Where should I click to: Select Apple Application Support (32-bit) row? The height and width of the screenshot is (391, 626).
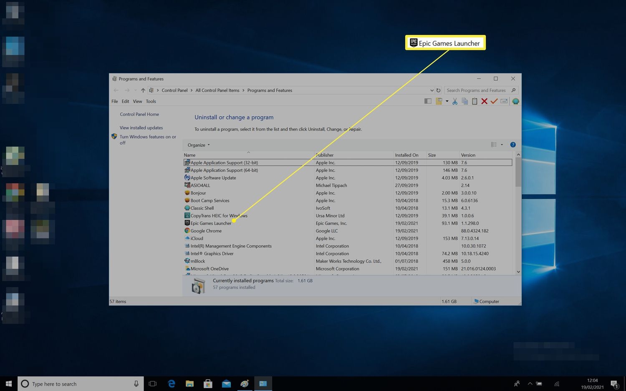coord(348,163)
